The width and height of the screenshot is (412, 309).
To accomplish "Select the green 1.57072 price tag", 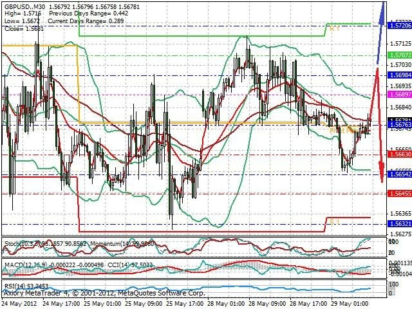I will [x=400, y=55].
